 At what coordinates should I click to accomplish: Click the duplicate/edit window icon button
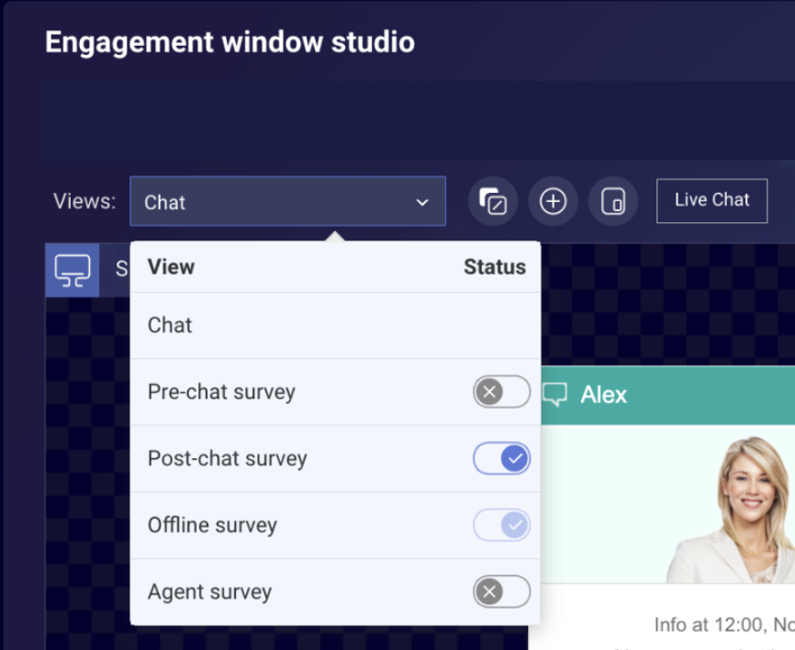coord(493,201)
